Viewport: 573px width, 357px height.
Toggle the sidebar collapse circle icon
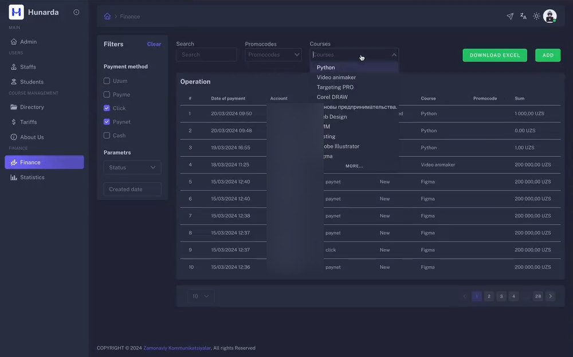coord(76,12)
